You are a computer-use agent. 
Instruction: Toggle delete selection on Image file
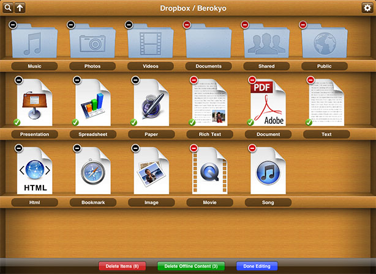136,148
